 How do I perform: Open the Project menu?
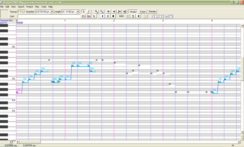point(30,7)
